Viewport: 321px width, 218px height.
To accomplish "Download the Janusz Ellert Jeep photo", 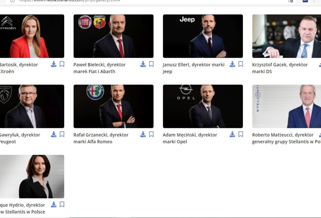I will [x=232, y=64].
